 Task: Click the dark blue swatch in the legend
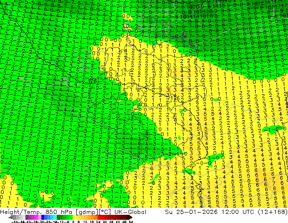43,217
